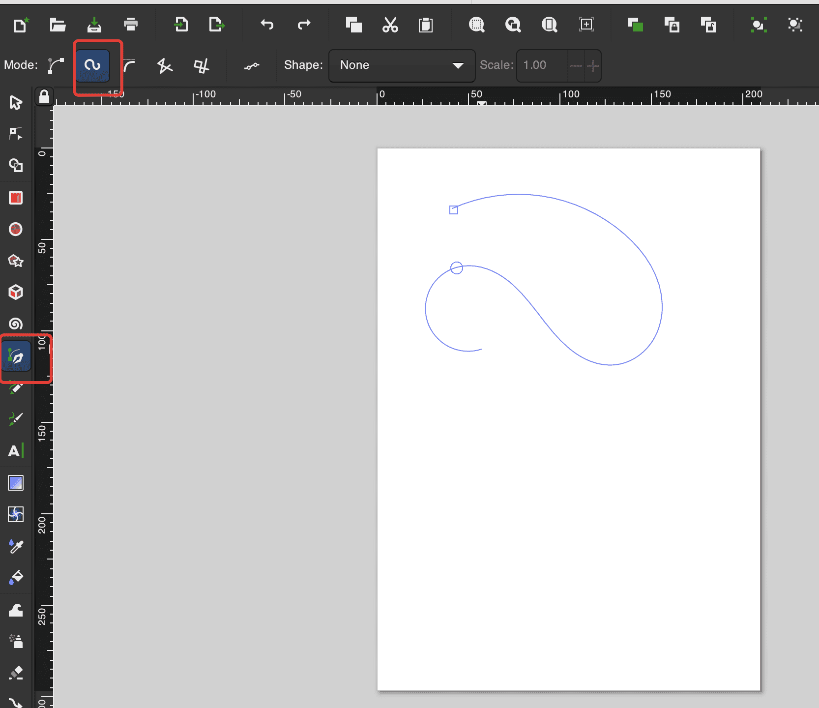This screenshot has width=819, height=708.
Task: Unlink the selected clone
Action: 708,24
